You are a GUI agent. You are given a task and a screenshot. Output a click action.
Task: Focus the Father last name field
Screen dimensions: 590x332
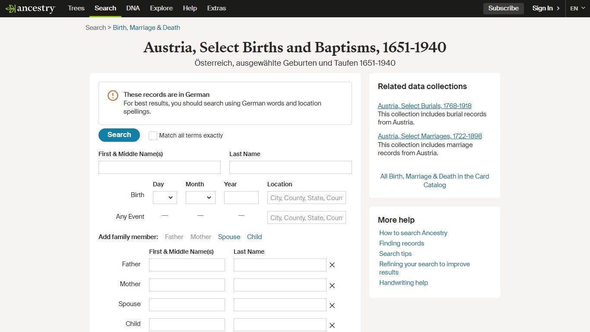point(280,265)
